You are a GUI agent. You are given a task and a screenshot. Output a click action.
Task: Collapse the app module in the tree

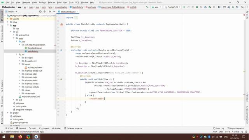pyautogui.click(x=8, y=25)
